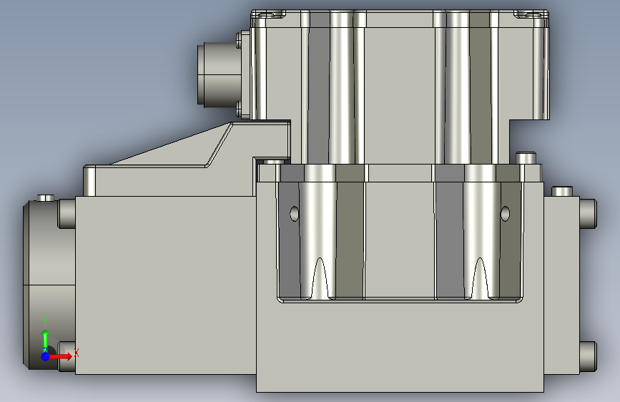Click the red X axis arrow of triad
The height and width of the screenshot is (402, 620).
[61, 356]
